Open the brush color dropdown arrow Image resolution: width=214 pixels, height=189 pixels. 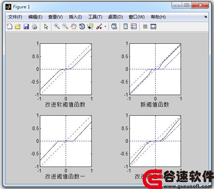click(105, 26)
